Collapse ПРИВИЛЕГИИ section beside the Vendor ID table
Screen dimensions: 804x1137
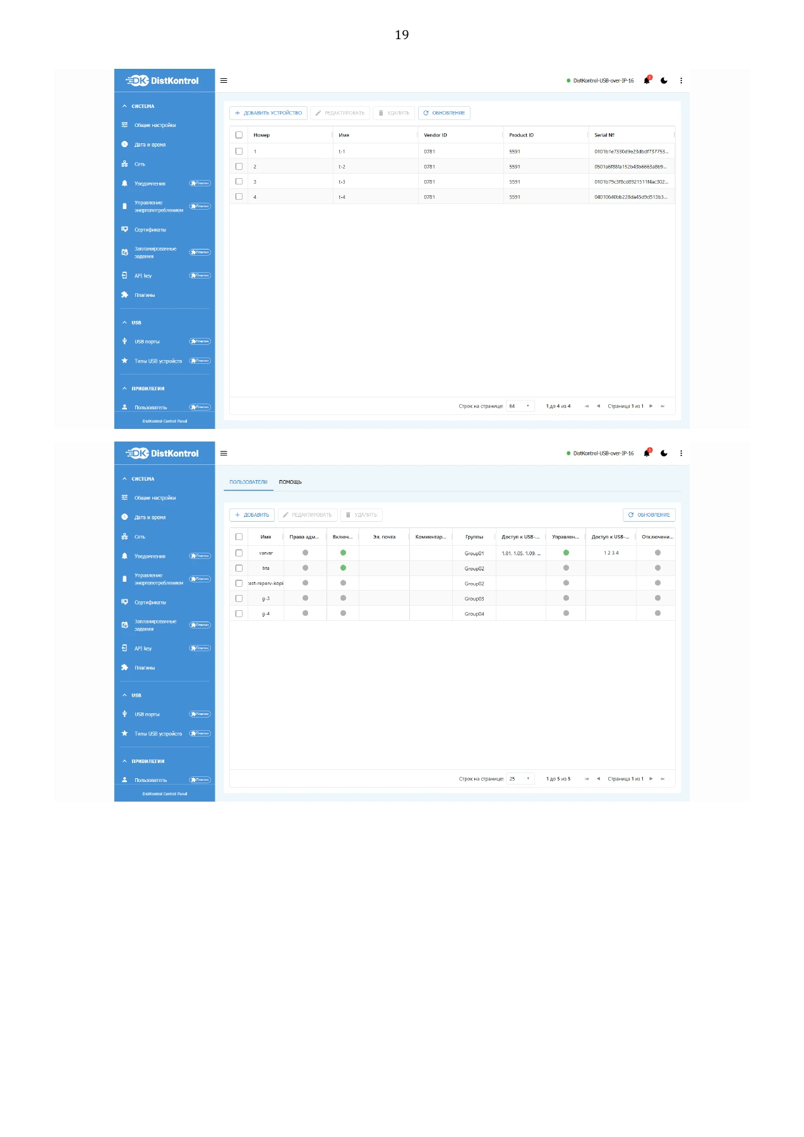pyautogui.click(x=124, y=388)
